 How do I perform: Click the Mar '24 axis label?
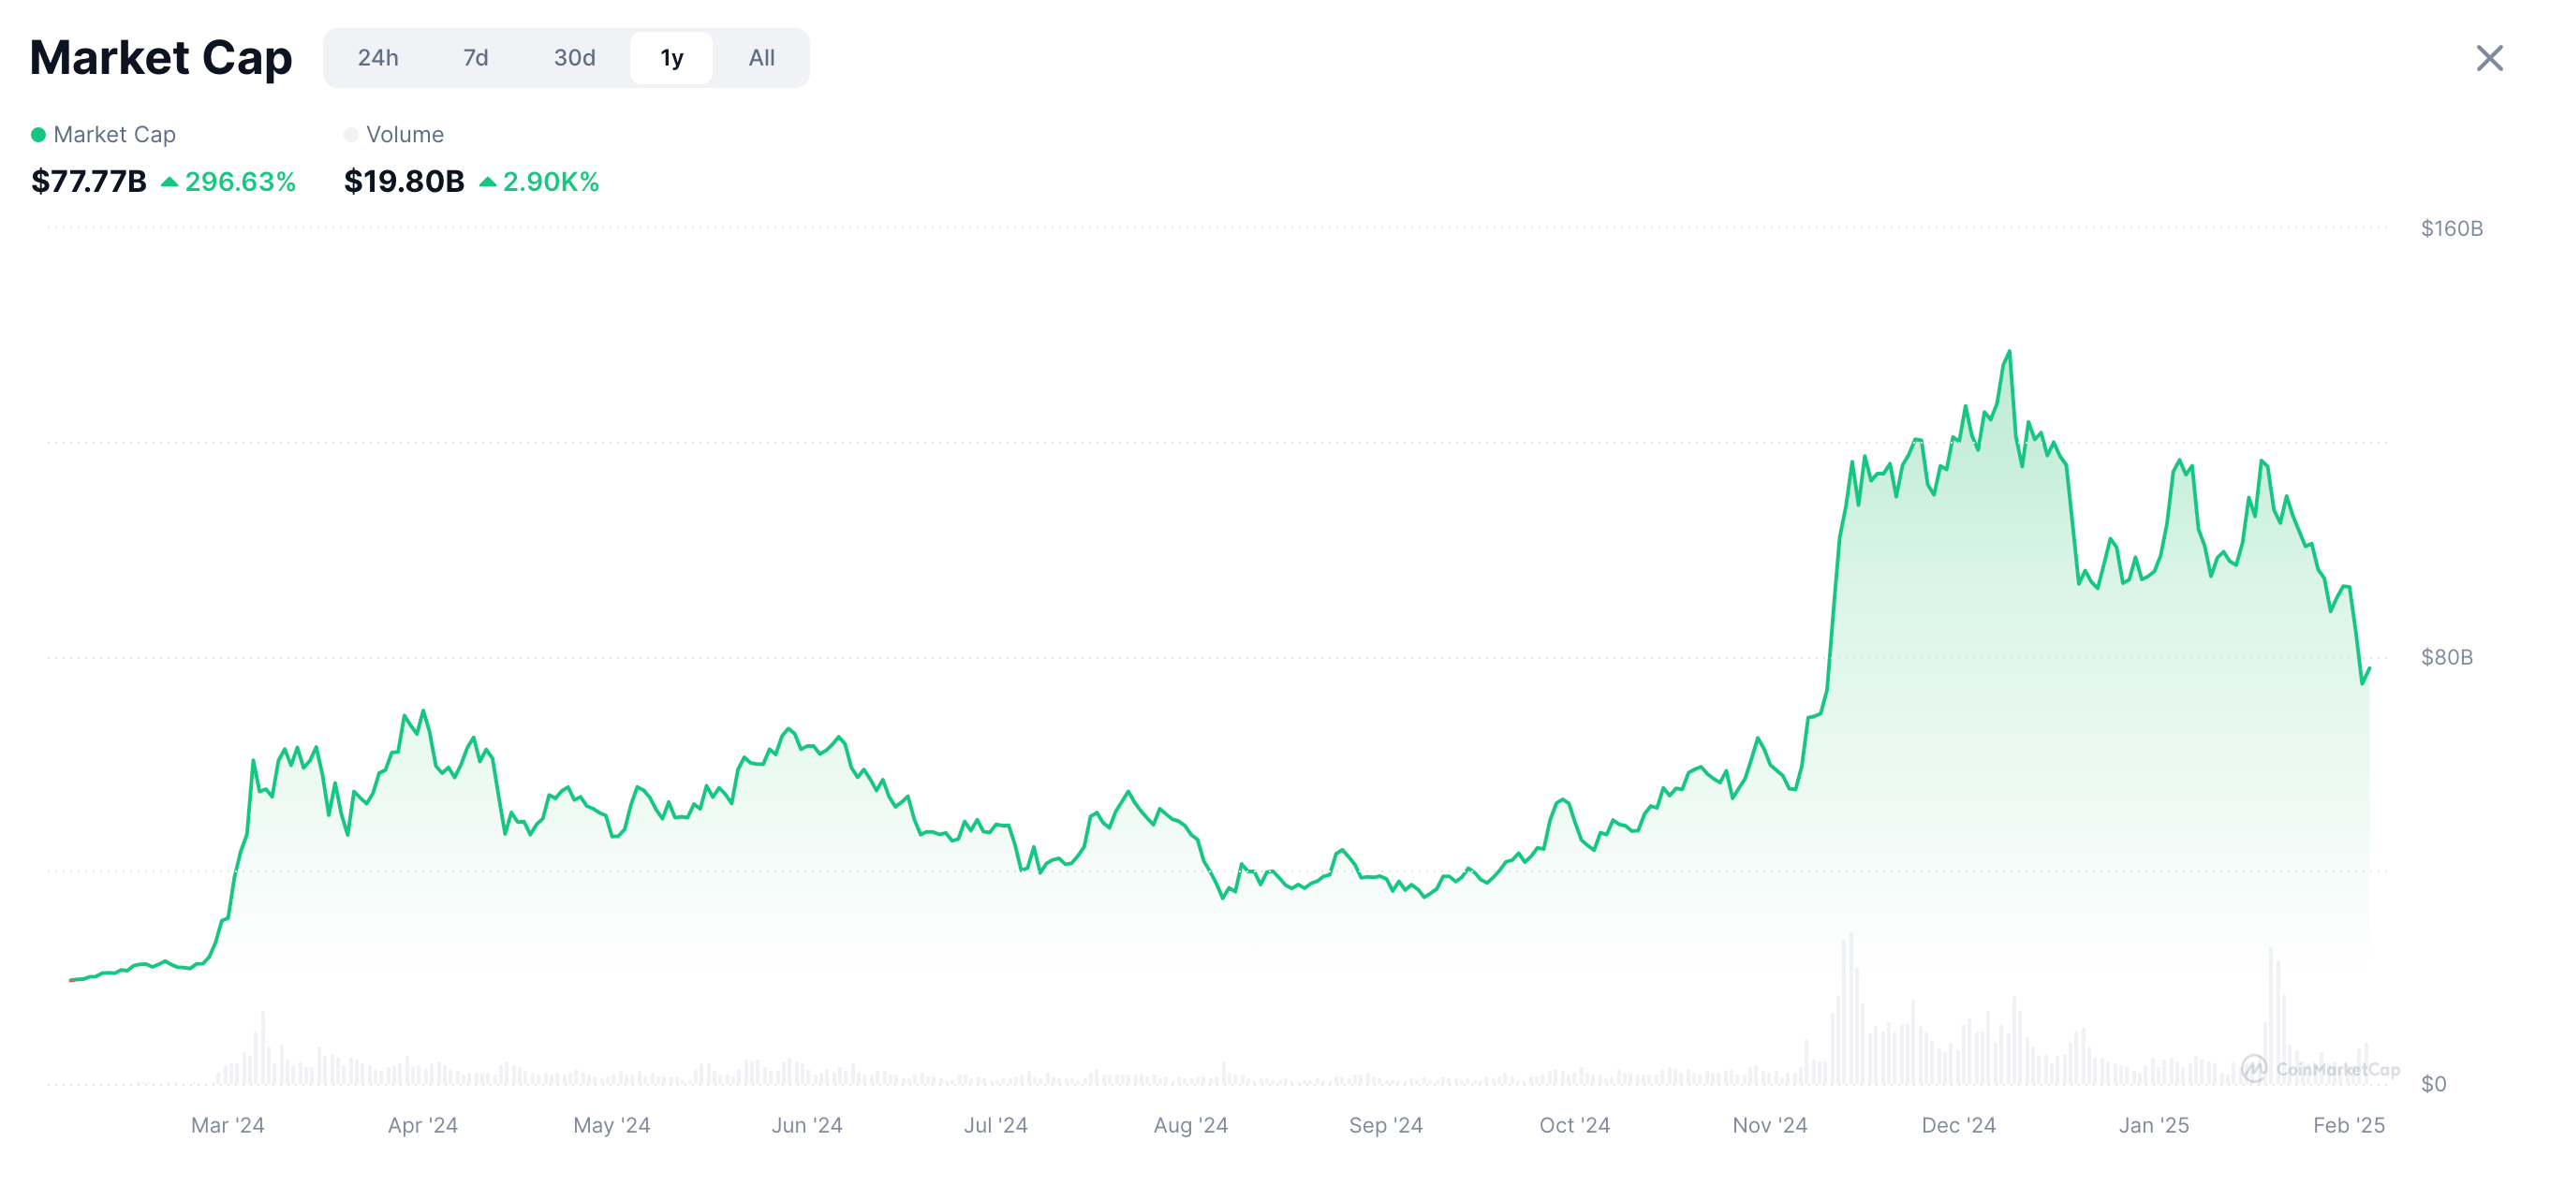pos(228,1125)
